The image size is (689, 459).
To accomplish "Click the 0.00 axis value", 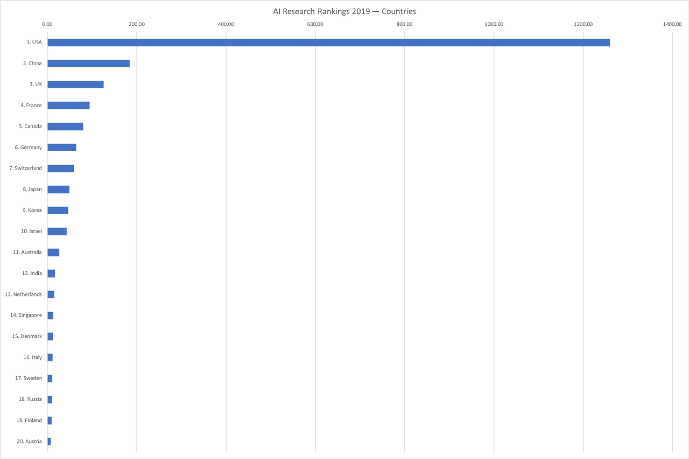I will (x=47, y=24).
